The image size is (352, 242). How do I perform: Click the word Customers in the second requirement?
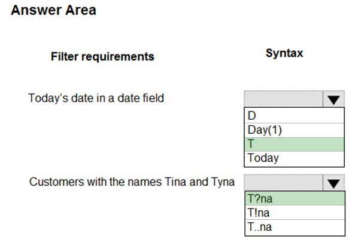(56, 181)
